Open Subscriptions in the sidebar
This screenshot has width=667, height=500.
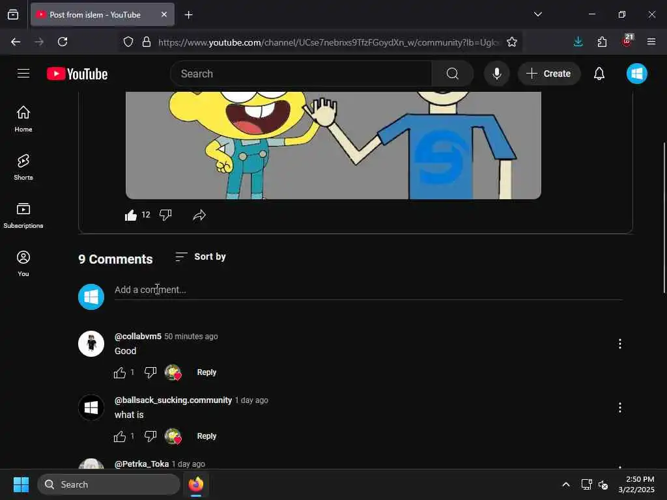tap(23, 215)
